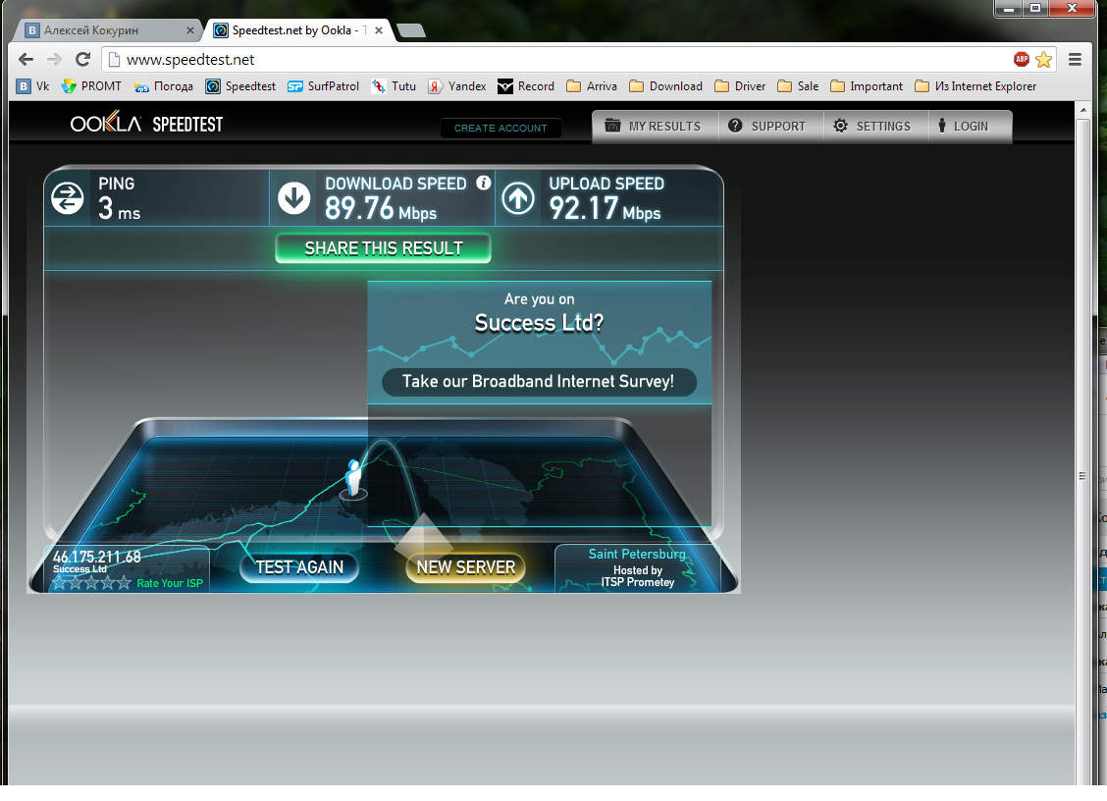Click the upload speed arrow icon

coord(518,198)
